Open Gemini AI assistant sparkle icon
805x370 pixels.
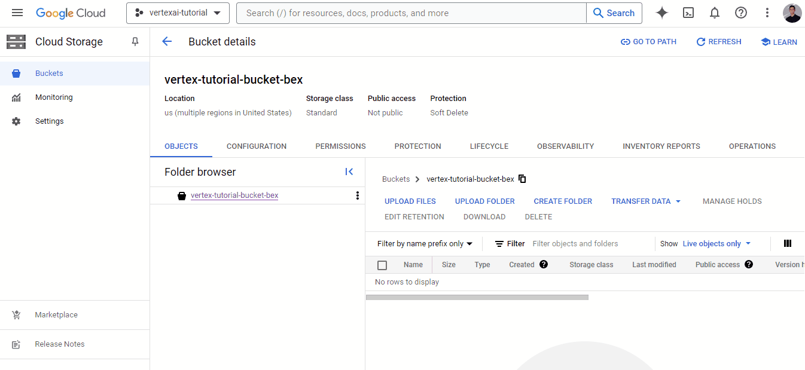pos(662,13)
